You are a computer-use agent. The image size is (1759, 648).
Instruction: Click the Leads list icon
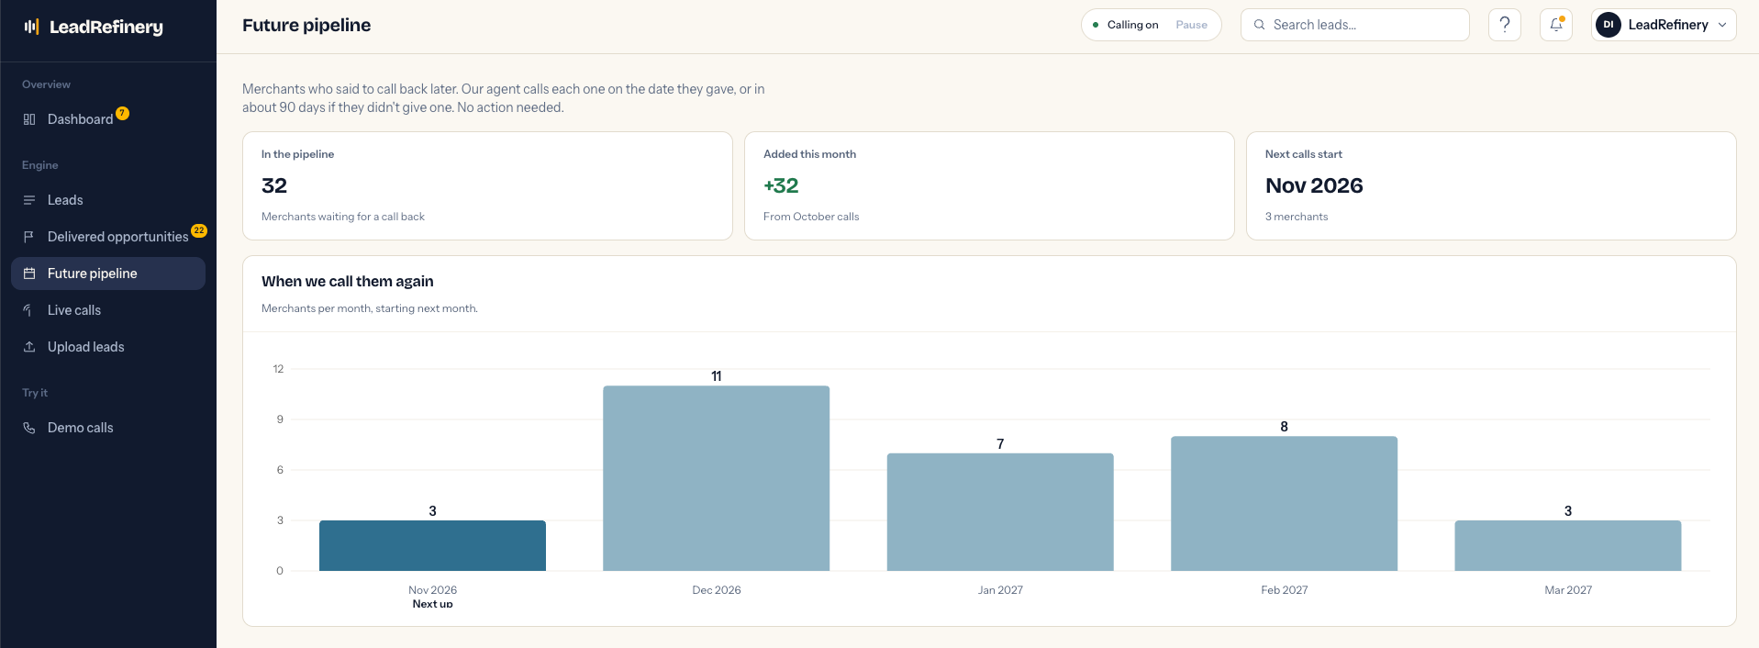[29, 200]
